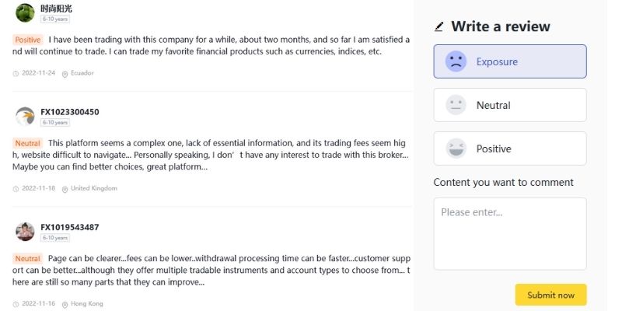Click the location pin beside Hong Kong

click(65, 303)
